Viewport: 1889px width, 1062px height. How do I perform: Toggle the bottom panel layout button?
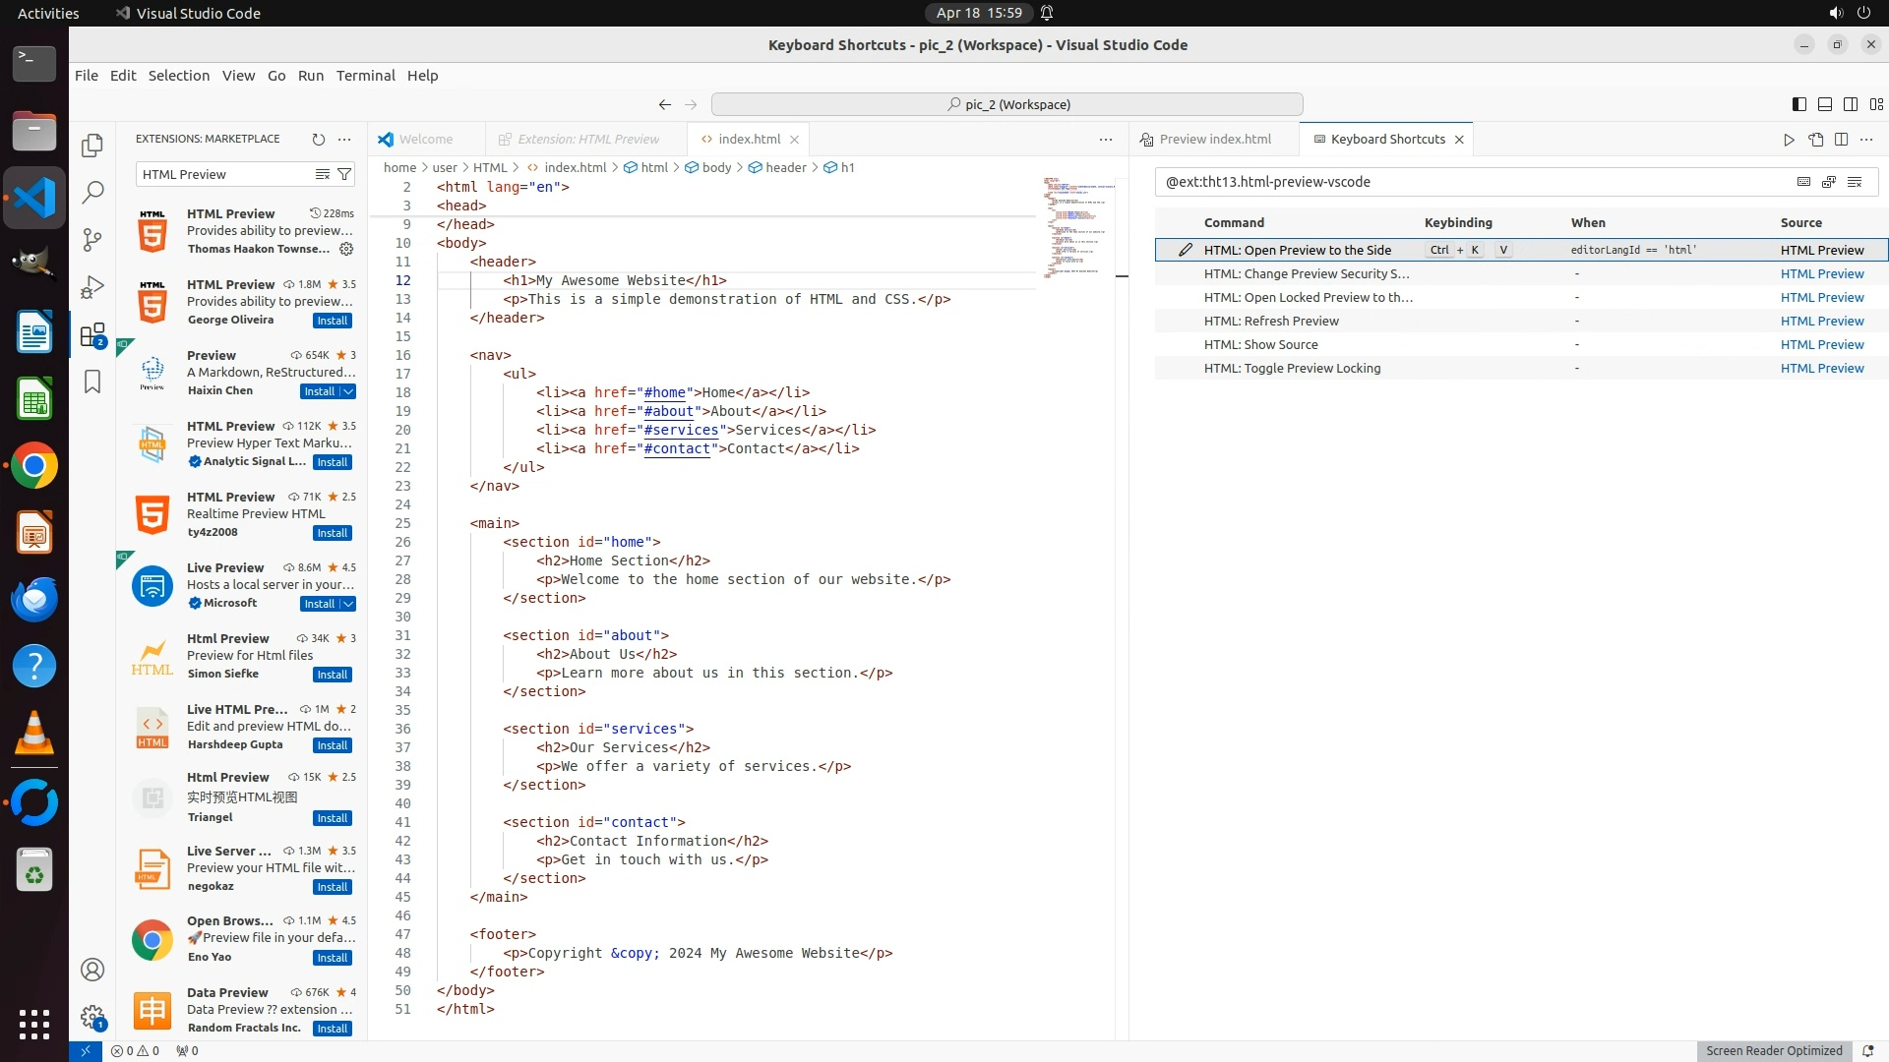coord(1824,104)
